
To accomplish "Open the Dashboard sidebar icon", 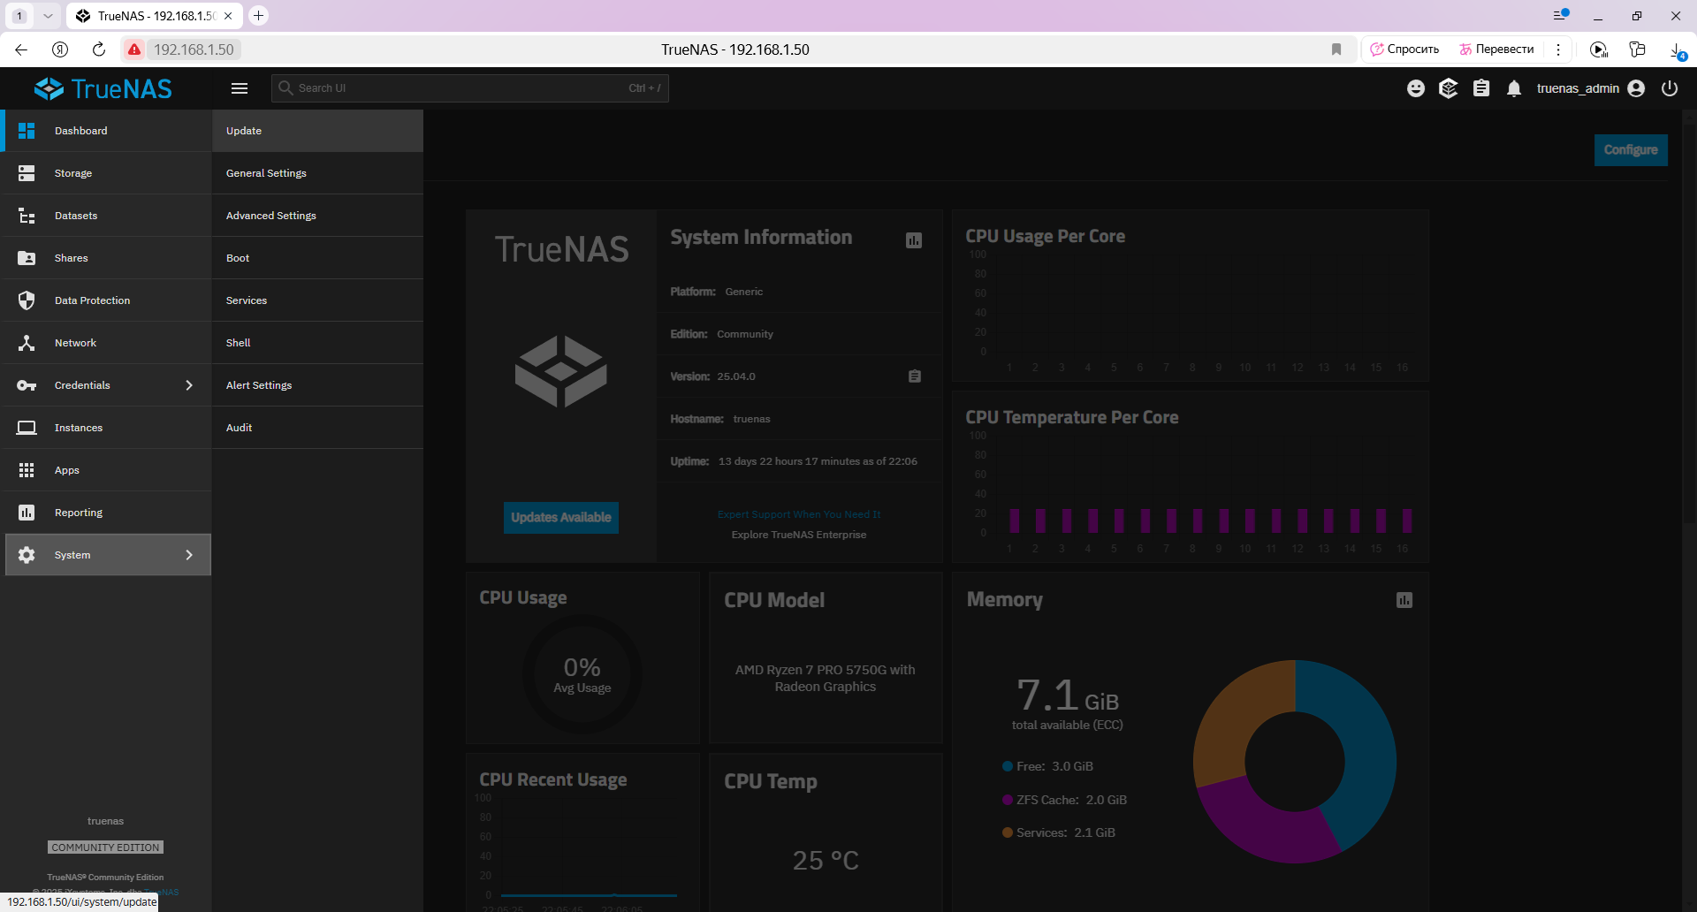I will point(27,131).
